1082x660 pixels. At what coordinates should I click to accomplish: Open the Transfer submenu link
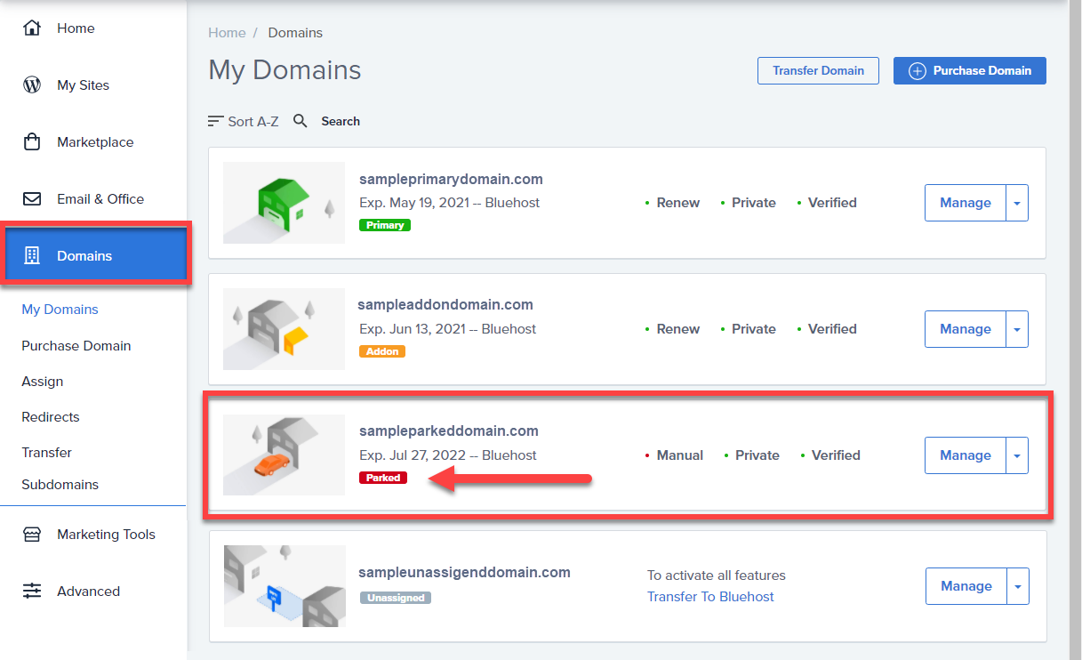pos(46,453)
